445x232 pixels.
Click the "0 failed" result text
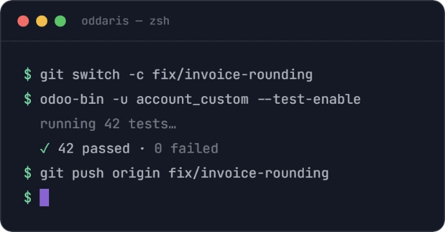(x=186, y=148)
